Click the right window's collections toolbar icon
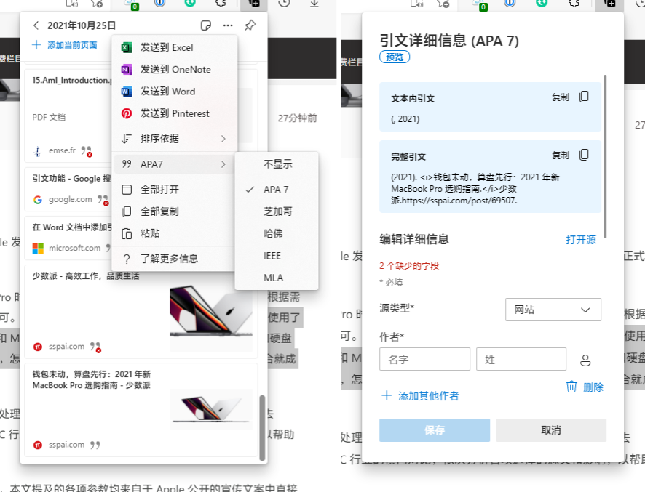Viewport: 645px width, 492px height. pyautogui.click(x=609, y=4)
